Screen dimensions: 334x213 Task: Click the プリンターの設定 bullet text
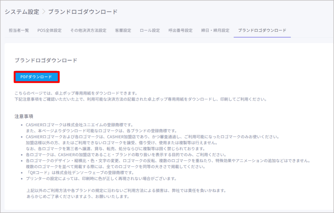tap(101, 178)
